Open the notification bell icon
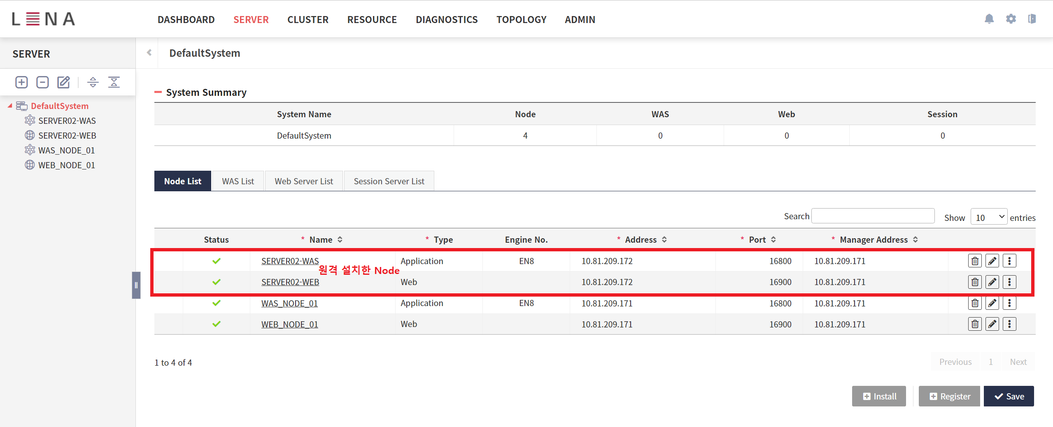Screen dimensions: 1053x427 989,19
